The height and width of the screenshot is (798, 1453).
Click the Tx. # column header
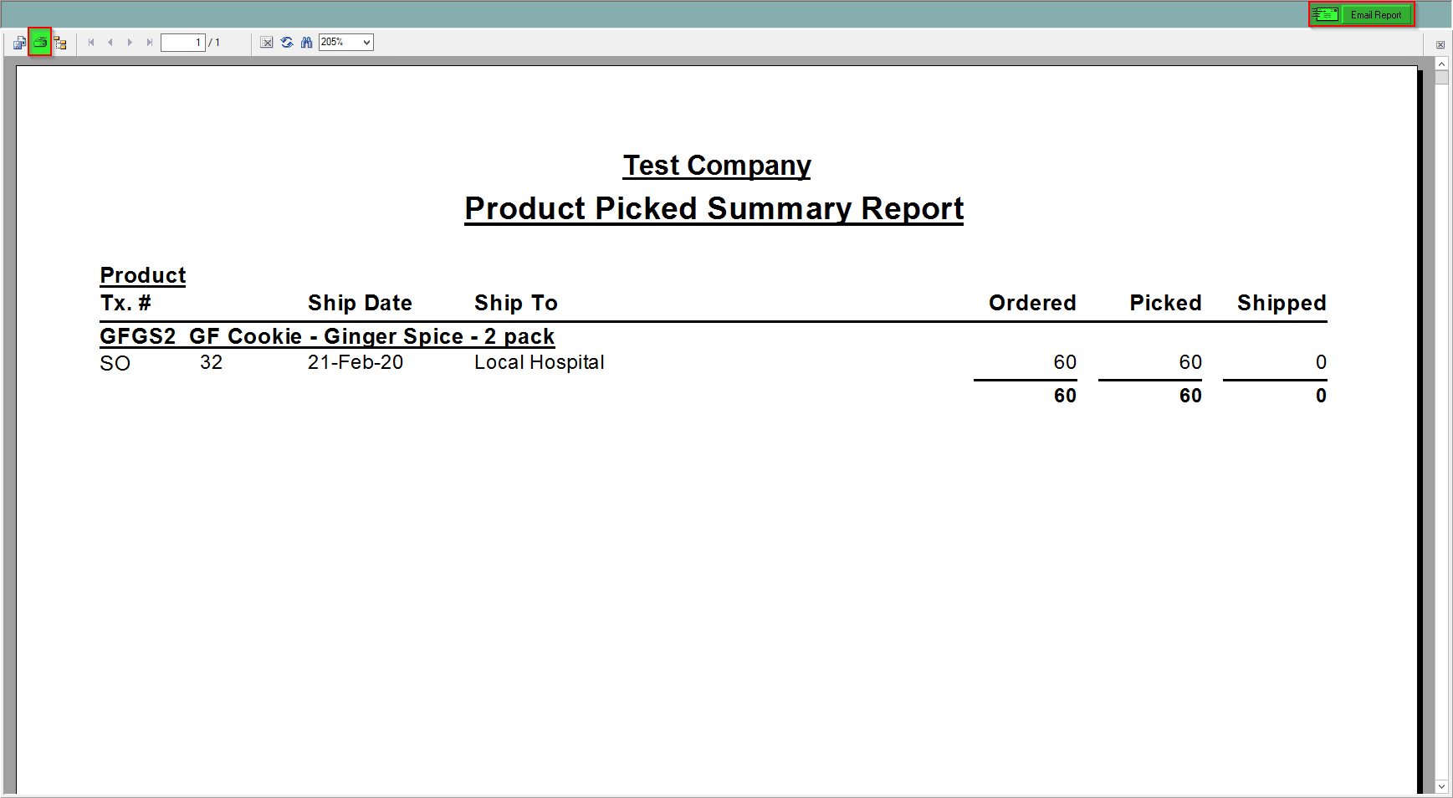pyautogui.click(x=125, y=303)
